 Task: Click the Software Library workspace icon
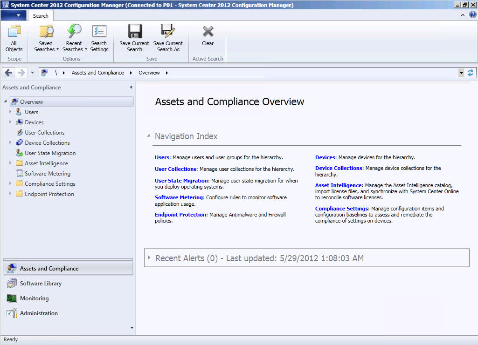(x=12, y=284)
